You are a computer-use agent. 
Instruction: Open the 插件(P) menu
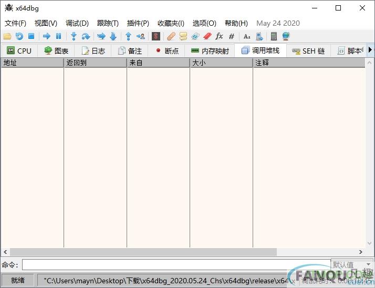(x=138, y=23)
